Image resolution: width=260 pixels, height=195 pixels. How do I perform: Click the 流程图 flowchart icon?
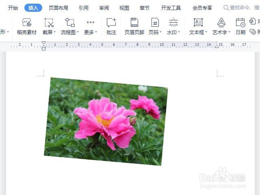tap(70, 22)
